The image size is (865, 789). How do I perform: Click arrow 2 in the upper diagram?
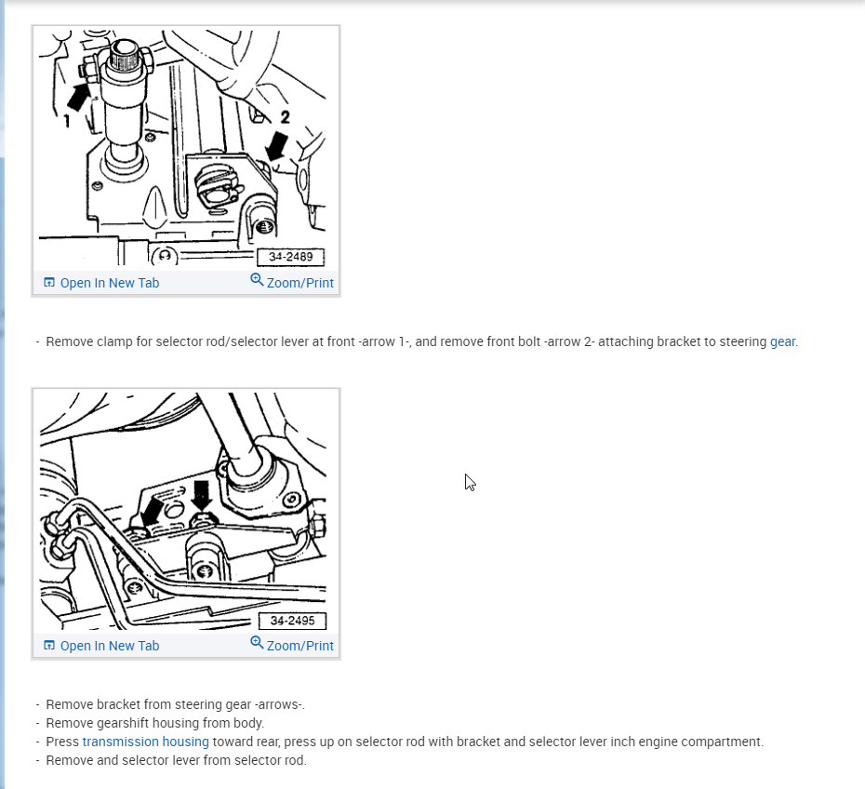coord(276,146)
